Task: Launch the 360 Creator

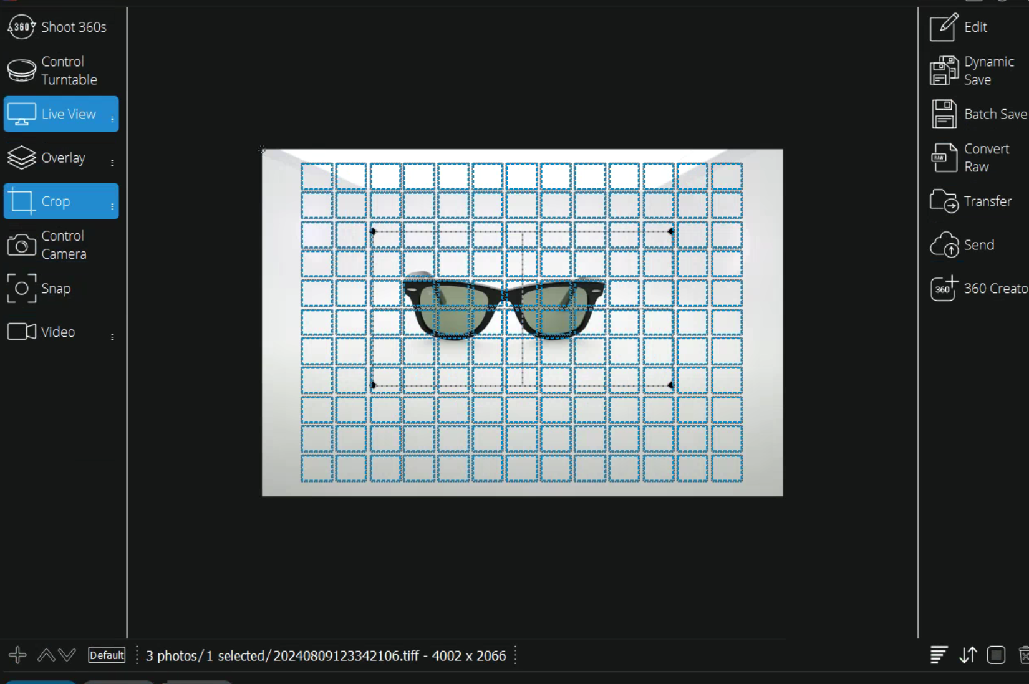Action: pos(979,289)
